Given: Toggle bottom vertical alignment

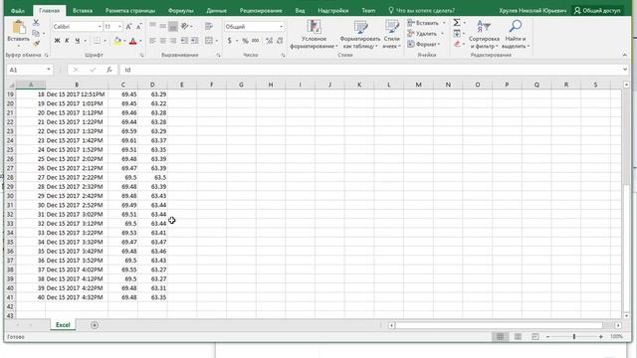Looking at the screenshot, I should click(x=172, y=27).
